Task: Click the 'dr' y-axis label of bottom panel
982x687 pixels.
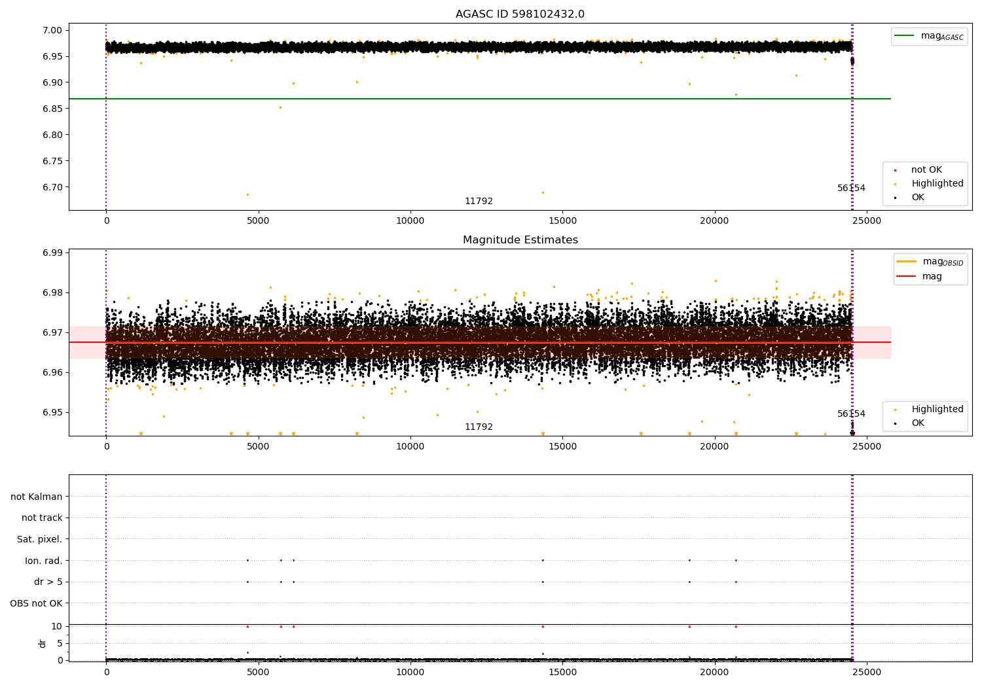Action: click(x=43, y=643)
